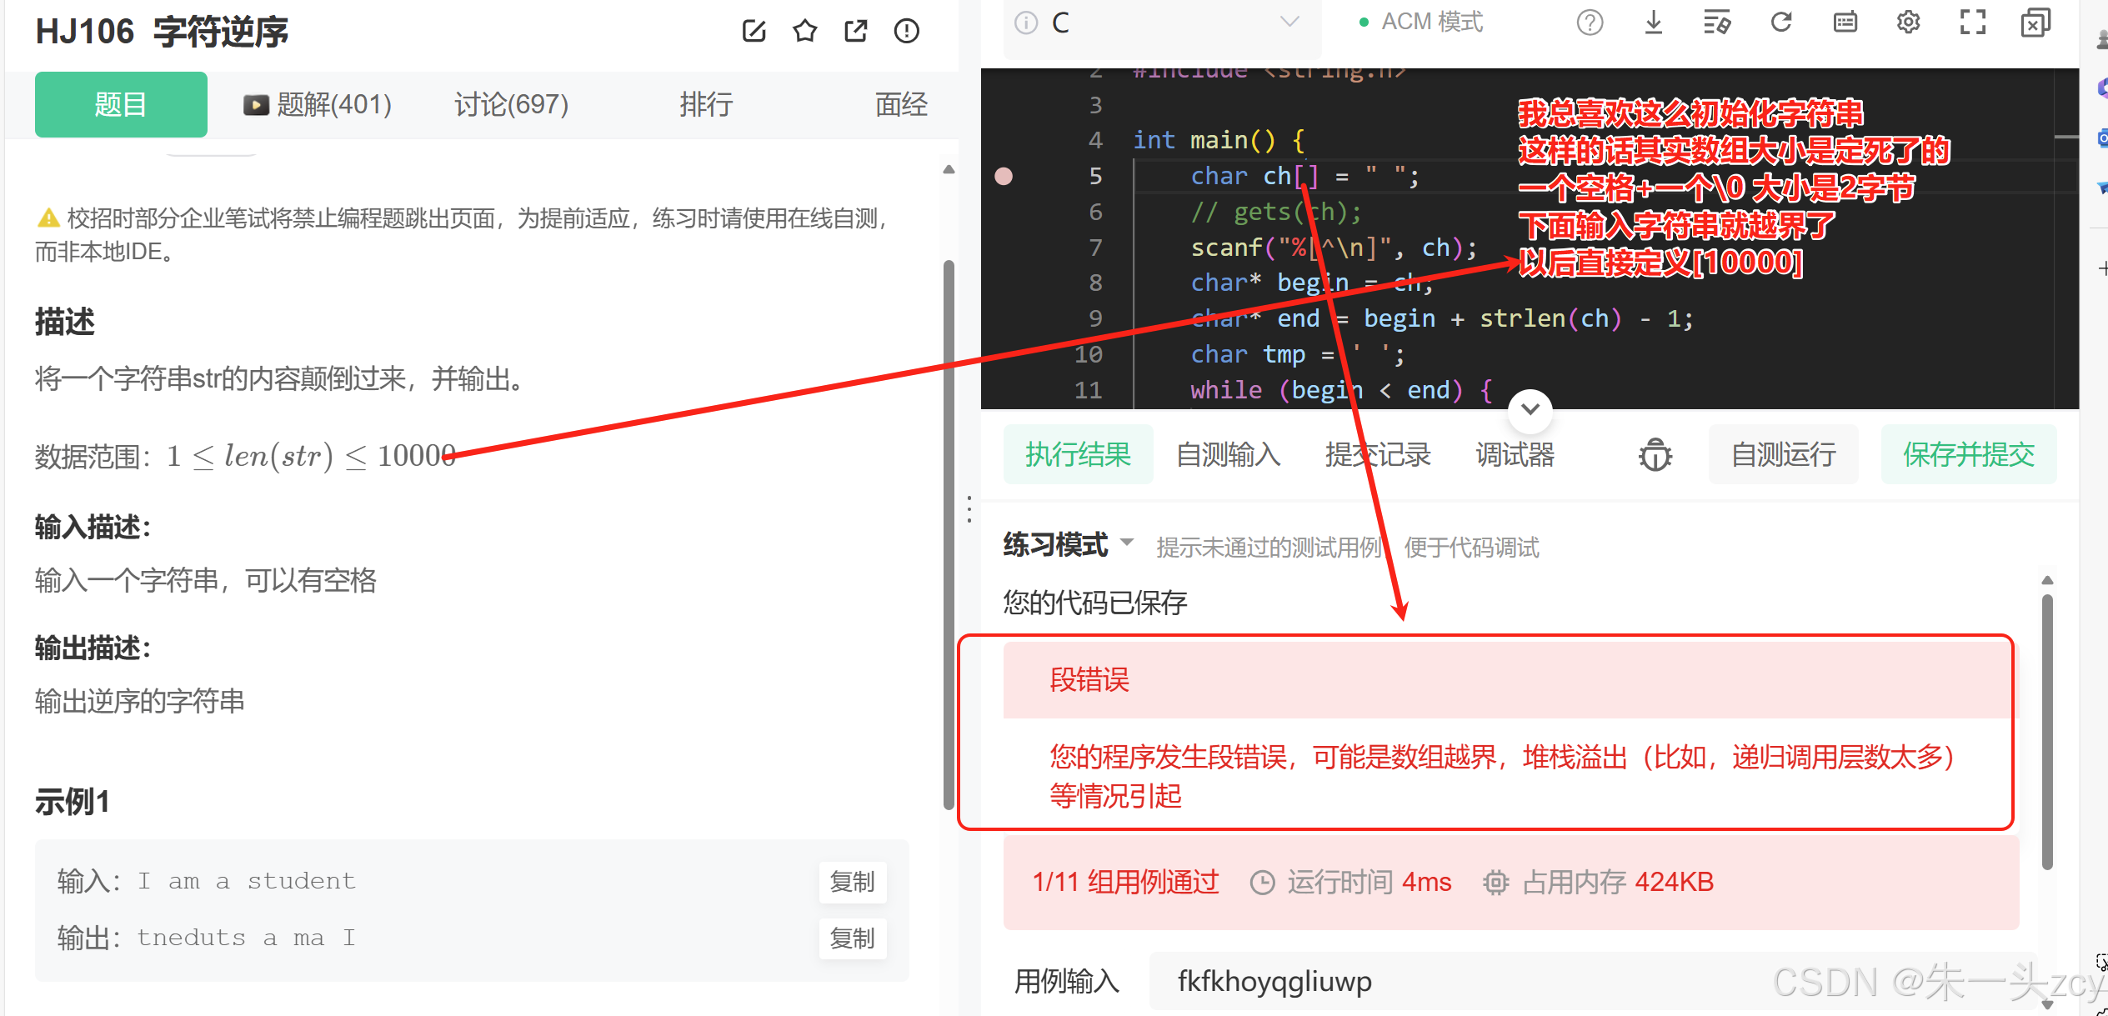Click the download code icon

(x=1653, y=23)
